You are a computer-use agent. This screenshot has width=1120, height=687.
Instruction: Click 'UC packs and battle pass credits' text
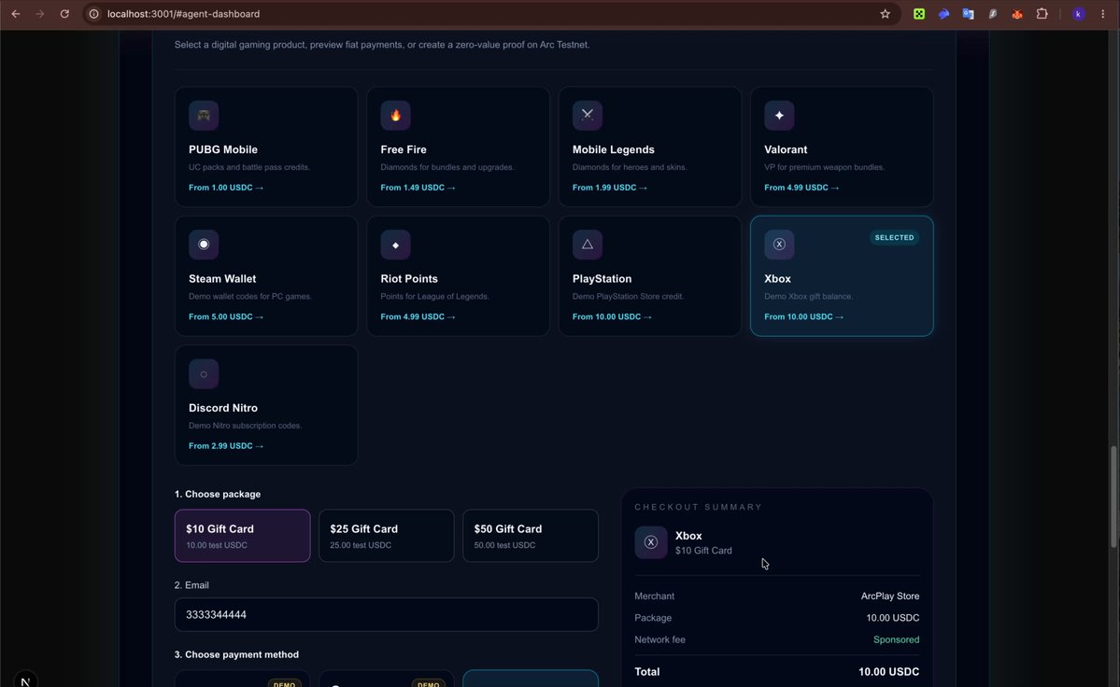249,168
